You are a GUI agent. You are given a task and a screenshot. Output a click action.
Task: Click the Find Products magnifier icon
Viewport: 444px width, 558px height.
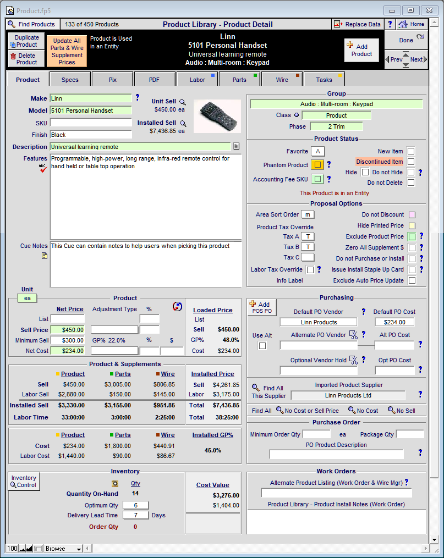pyautogui.click(x=12, y=24)
